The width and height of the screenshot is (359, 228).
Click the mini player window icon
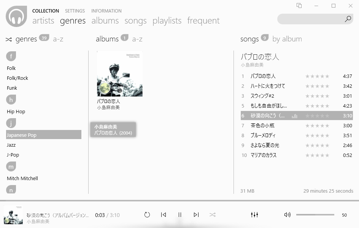tap(299, 5)
